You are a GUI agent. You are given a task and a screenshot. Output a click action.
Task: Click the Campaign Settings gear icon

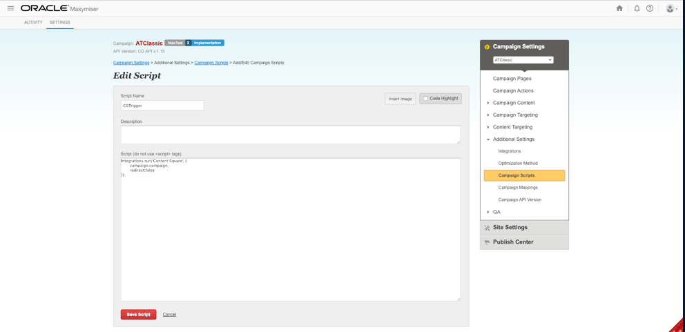487,47
